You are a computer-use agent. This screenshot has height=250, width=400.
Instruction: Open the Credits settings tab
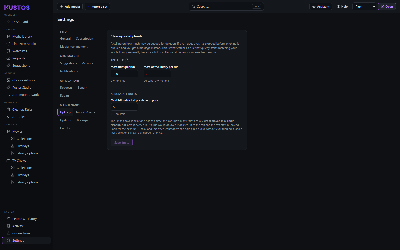coord(65,128)
